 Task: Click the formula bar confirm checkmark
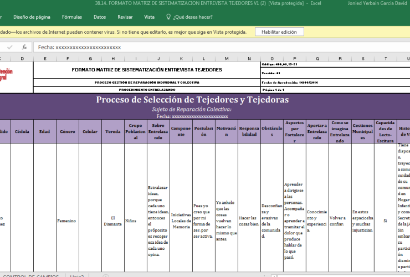[x=10, y=47]
